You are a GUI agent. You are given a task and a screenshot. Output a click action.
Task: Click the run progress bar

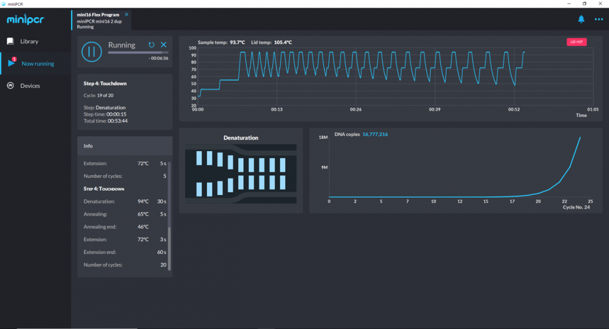[x=138, y=53]
